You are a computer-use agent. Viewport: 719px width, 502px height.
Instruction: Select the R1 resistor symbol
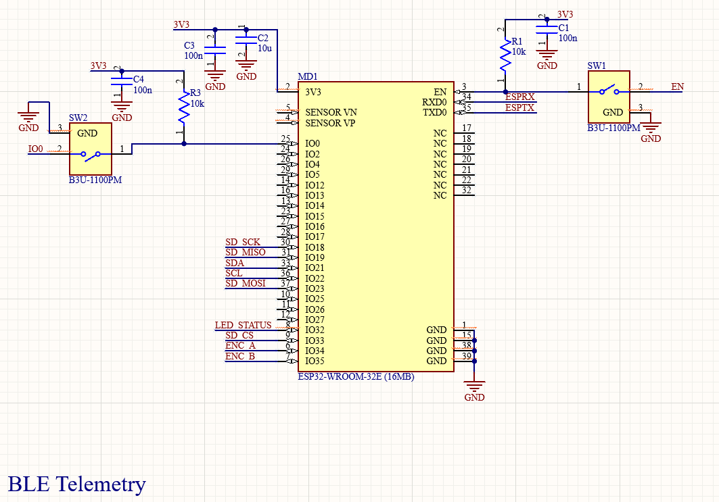click(505, 55)
